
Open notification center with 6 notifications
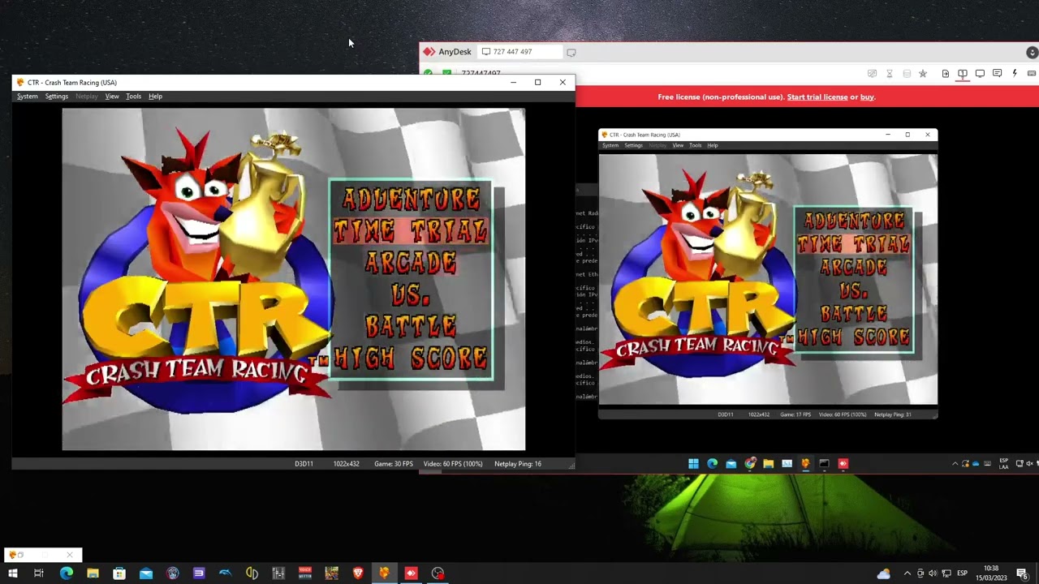point(1023,573)
